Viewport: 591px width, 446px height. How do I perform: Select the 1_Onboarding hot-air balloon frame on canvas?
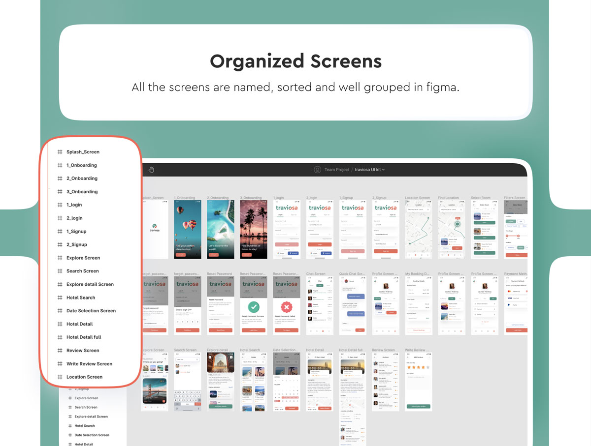pos(188,230)
